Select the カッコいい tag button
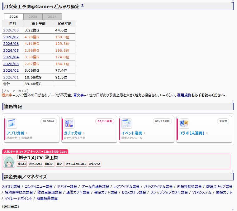 36,164
